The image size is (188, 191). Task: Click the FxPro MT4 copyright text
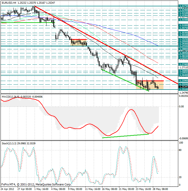click(x=36, y=184)
